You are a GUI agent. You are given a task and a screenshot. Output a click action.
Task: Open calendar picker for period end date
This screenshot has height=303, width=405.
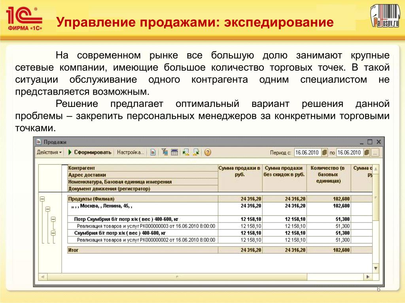(x=367, y=153)
